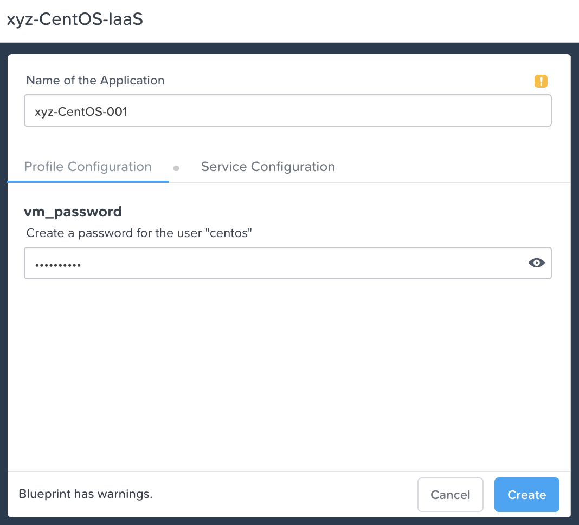Click into the vm_password input box
The width and height of the screenshot is (579, 525).
click(x=288, y=263)
